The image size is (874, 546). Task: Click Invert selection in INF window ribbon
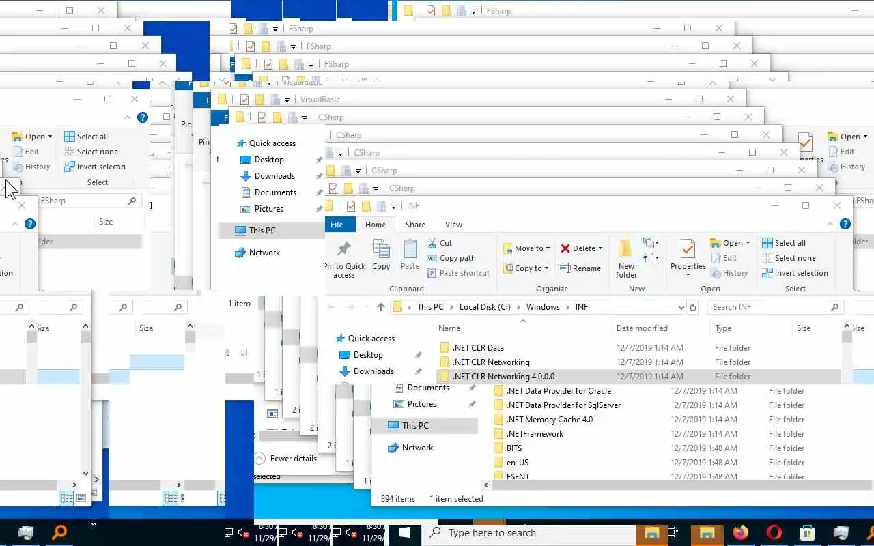point(795,273)
